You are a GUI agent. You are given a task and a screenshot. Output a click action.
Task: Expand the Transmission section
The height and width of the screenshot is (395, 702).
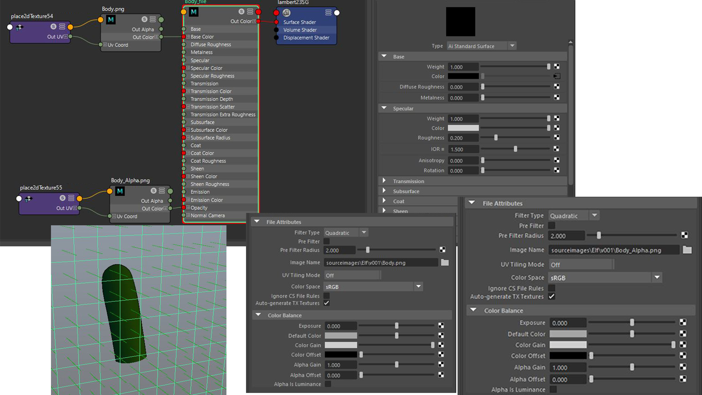click(x=384, y=181)
